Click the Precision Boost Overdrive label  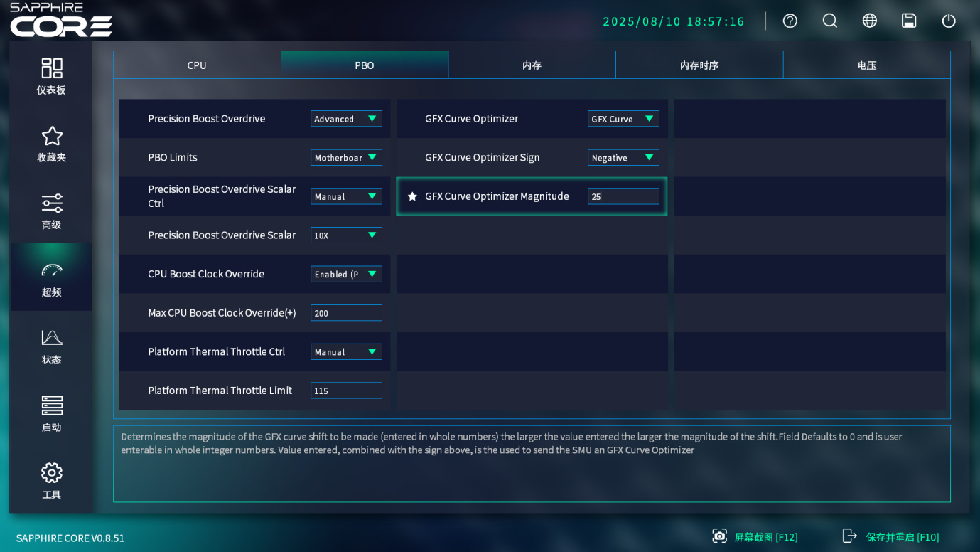(x=207, y=119)
